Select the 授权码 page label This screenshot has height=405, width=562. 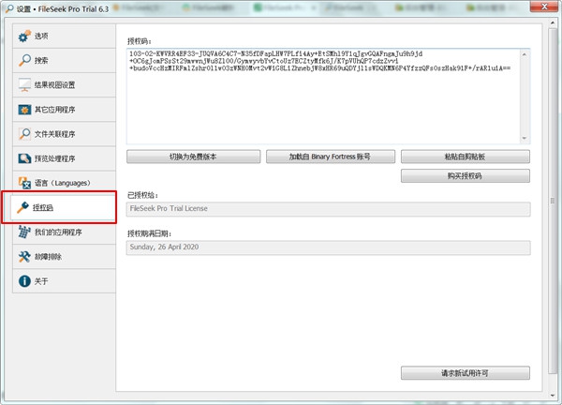coord(43,207)
